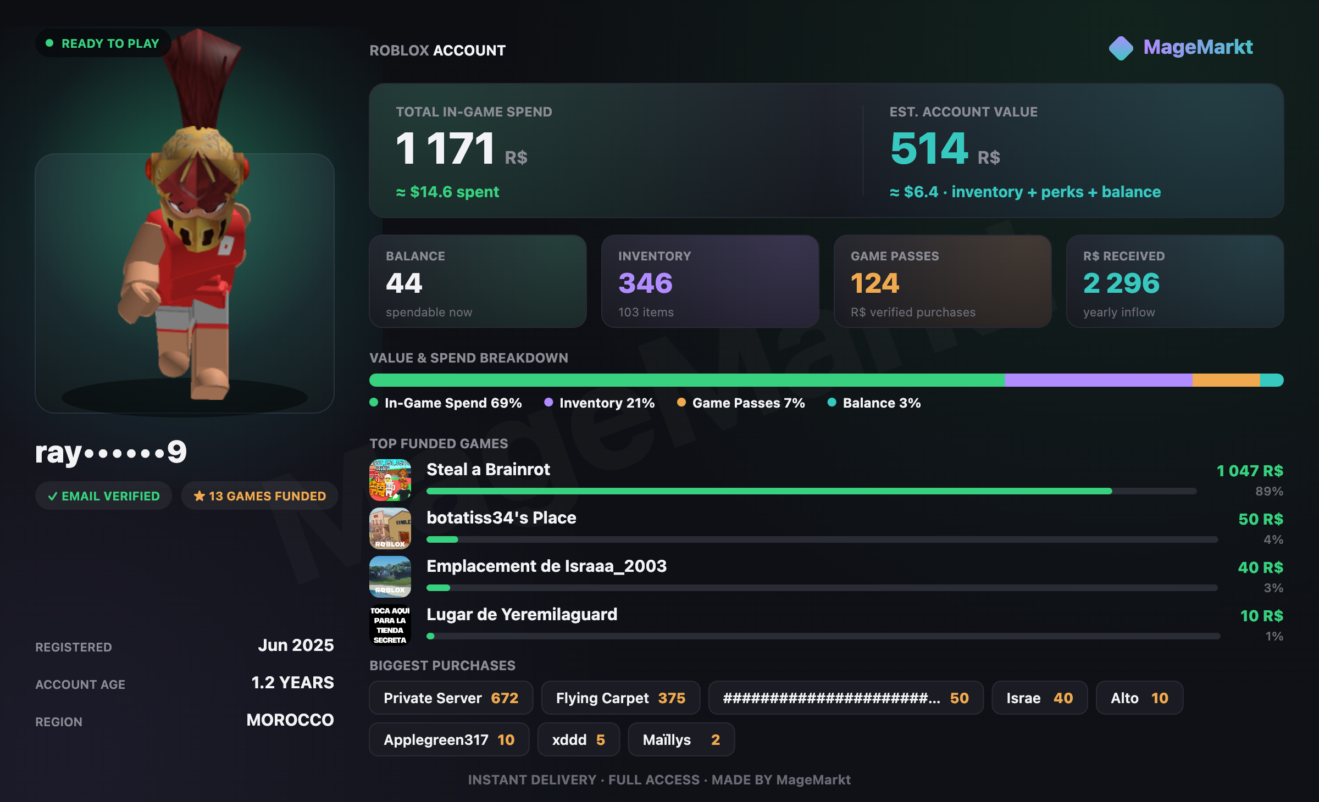
Task: Click the estimated account value 514
Action: click(929, 148)
